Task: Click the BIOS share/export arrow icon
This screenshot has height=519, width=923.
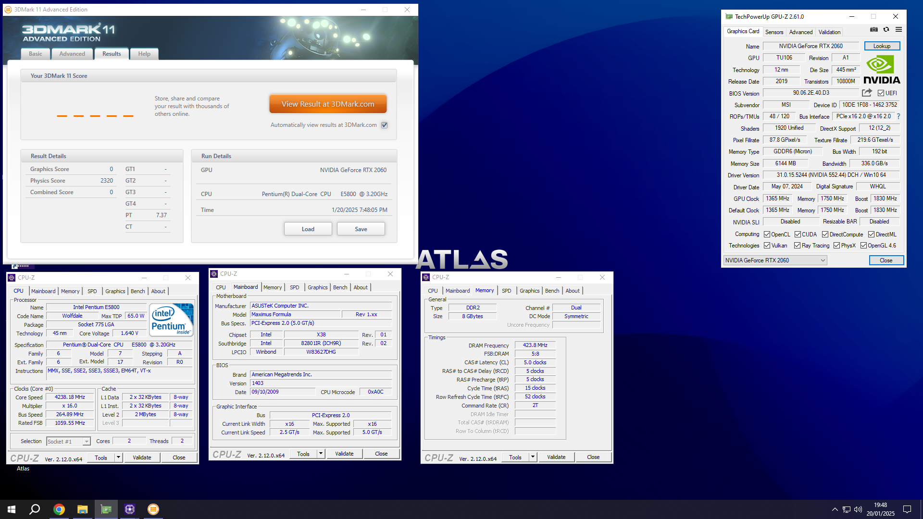Action: 867,93
